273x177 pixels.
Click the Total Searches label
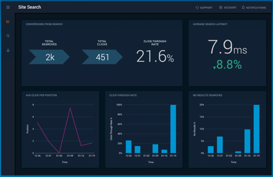tap(49, 43)
